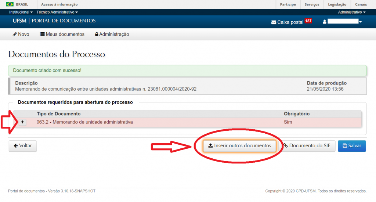Click the Brazil flag icon
Image resolution: width=376 pixels, height=202 pixels.
click(x=10, y=4)
